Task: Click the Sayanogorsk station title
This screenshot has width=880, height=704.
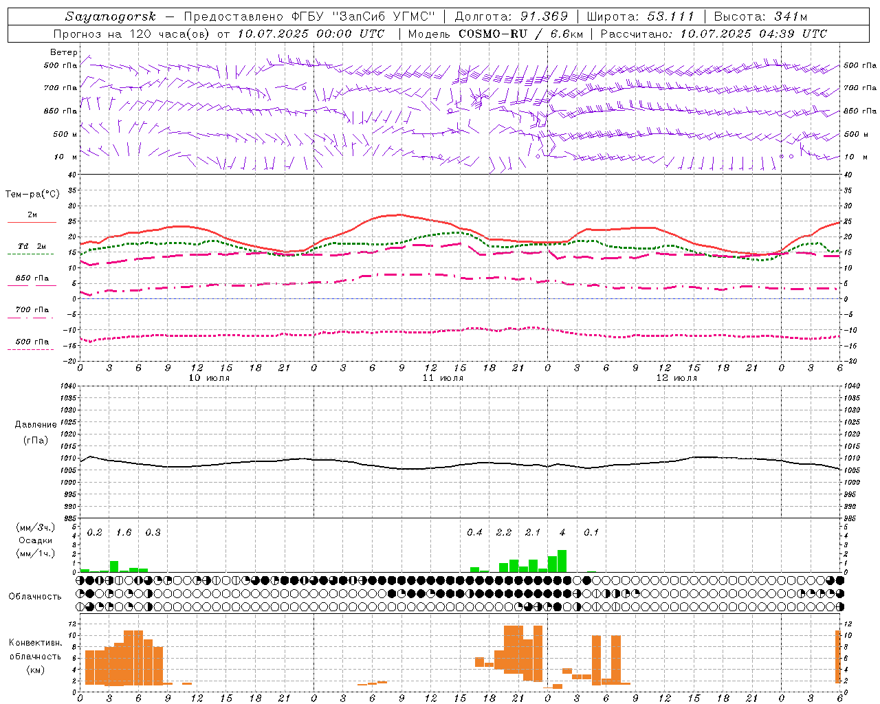Action: pos(111,16)
